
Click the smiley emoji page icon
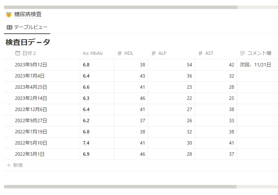9,15
